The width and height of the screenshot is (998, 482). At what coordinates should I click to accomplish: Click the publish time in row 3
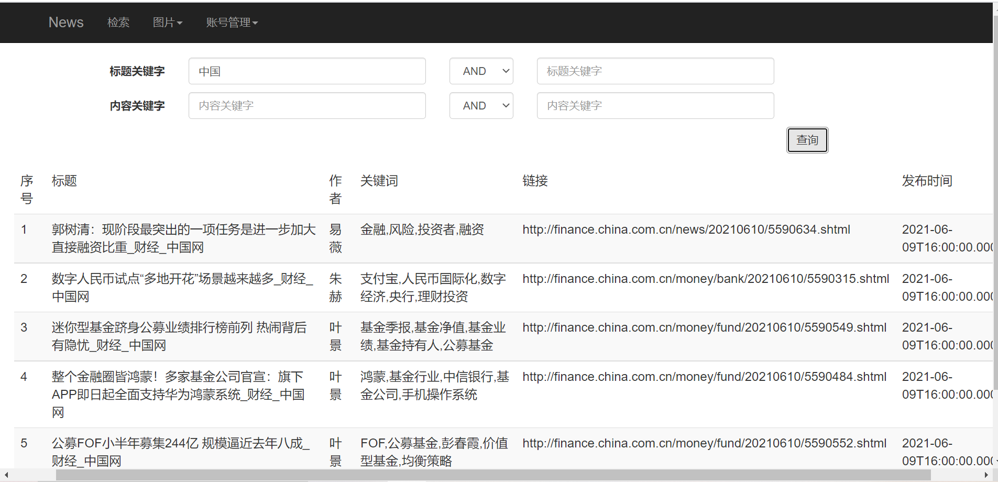tap(947, 336)
